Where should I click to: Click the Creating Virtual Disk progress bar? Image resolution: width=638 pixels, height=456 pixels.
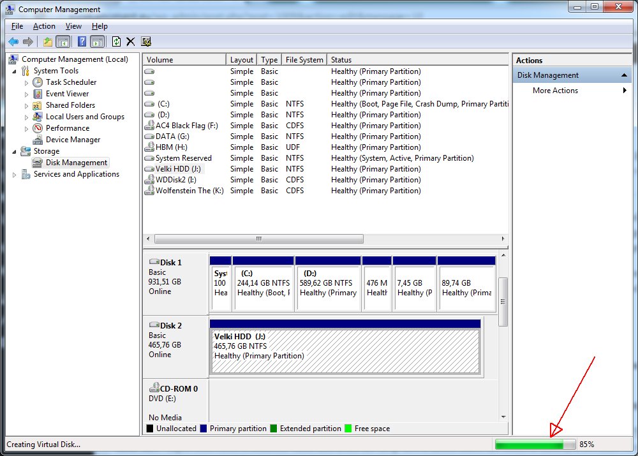pyautogui.click(x=535, y=445)
